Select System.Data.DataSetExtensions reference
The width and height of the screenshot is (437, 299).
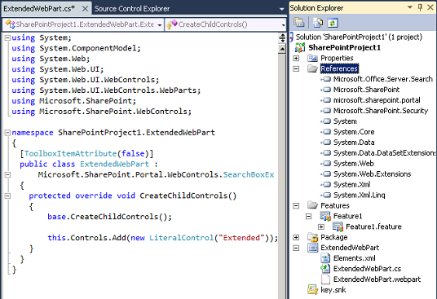[x=384, y=153]
